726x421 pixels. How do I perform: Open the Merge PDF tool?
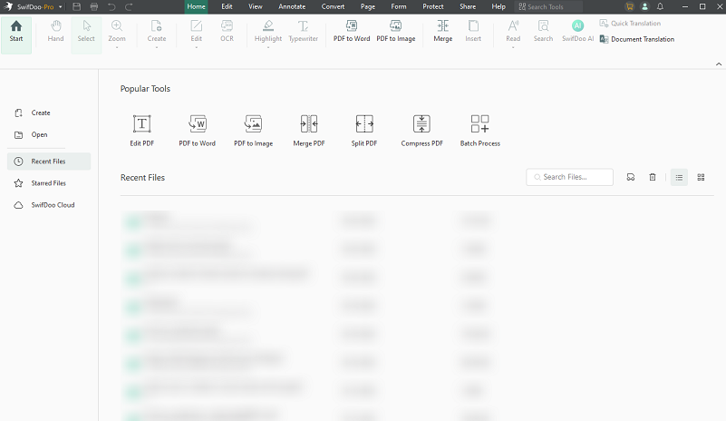[x=309, y=131]
